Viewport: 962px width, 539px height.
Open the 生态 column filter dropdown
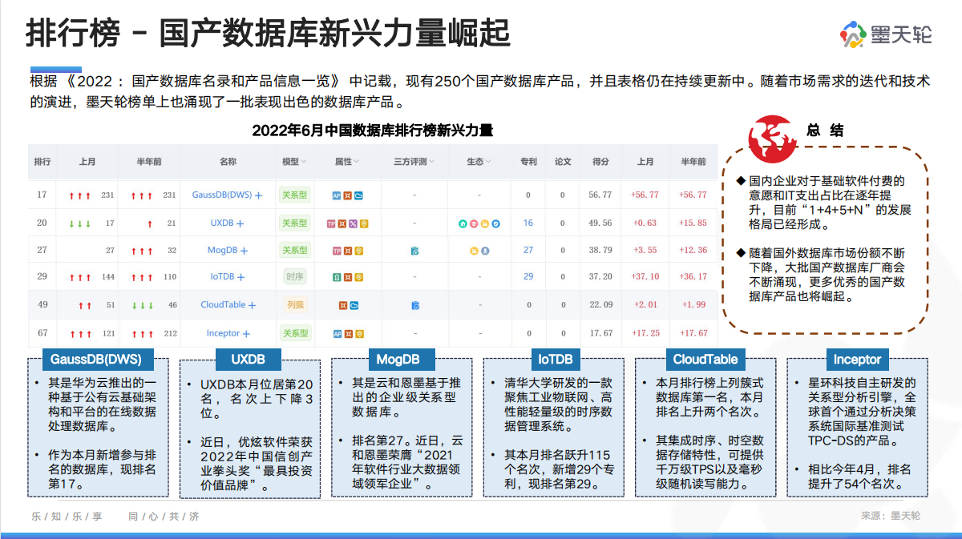[488, 161]
